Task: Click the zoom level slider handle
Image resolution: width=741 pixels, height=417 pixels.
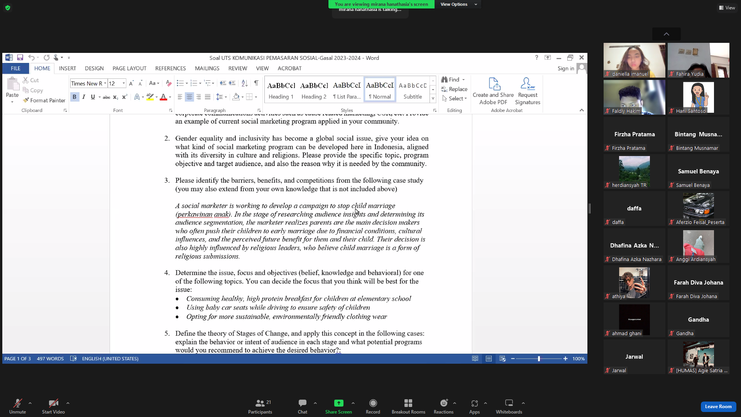Action: (539, 359)
